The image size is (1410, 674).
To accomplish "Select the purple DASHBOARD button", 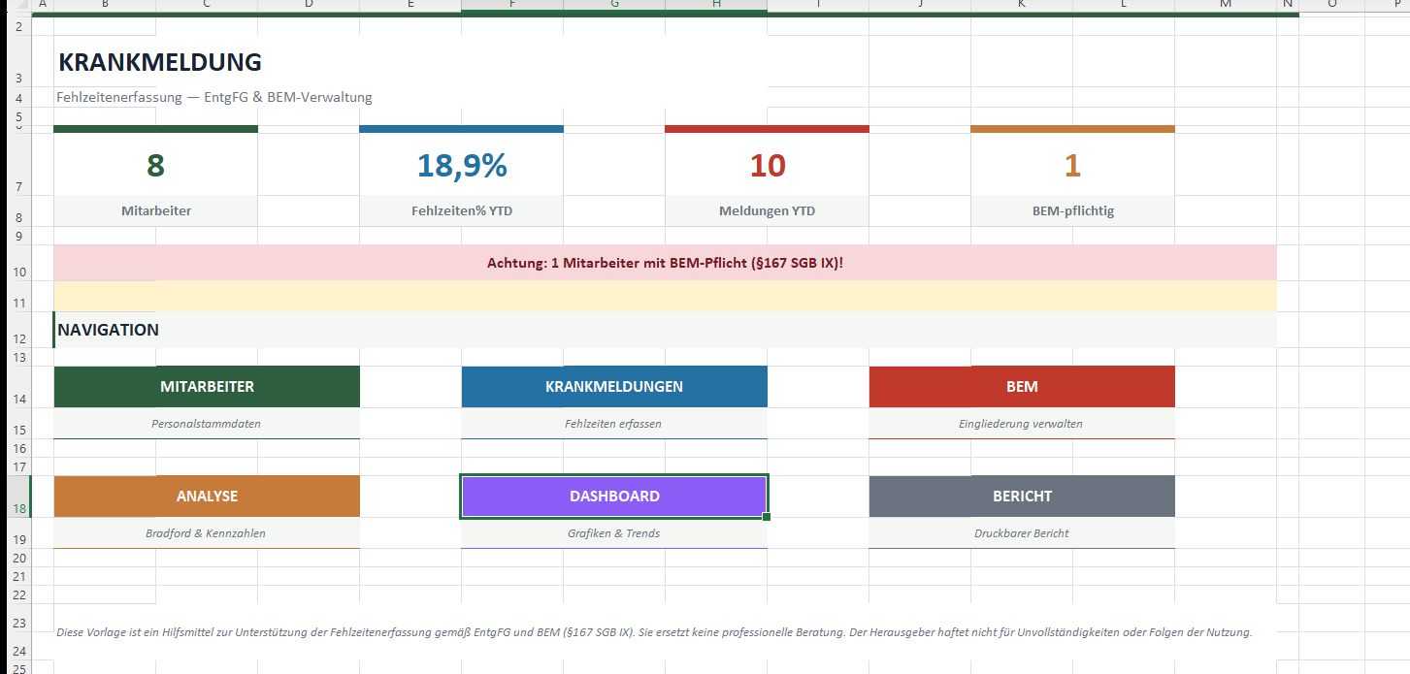I will pos(613,497).
